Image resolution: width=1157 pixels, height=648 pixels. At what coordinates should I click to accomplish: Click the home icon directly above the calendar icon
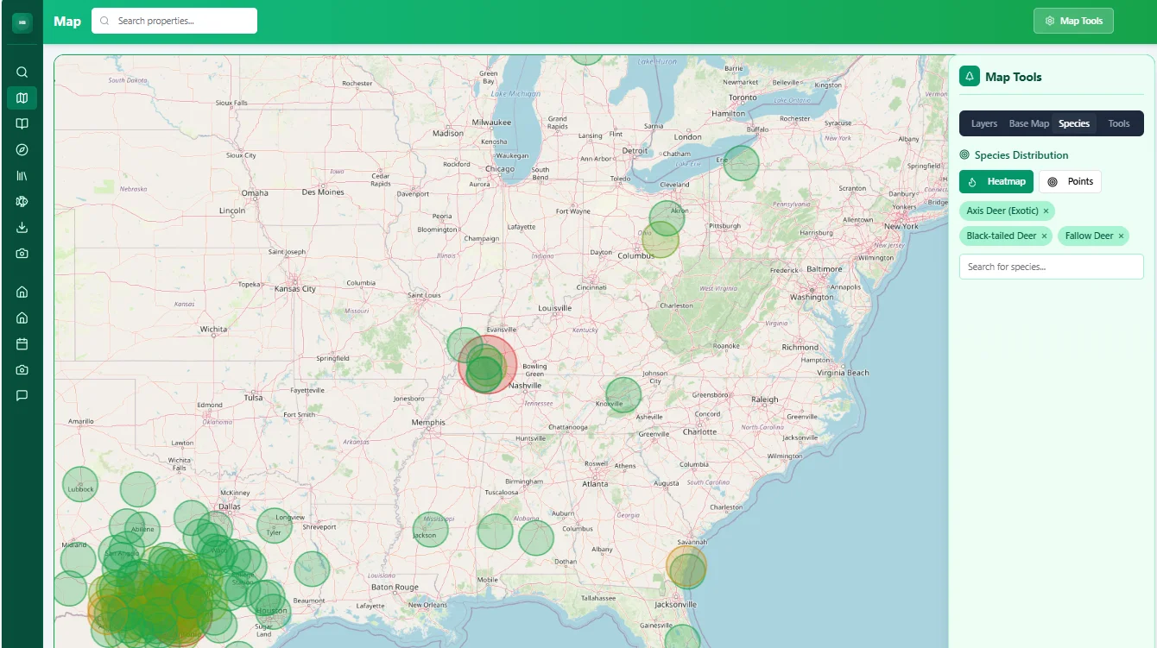coord(22,318)
